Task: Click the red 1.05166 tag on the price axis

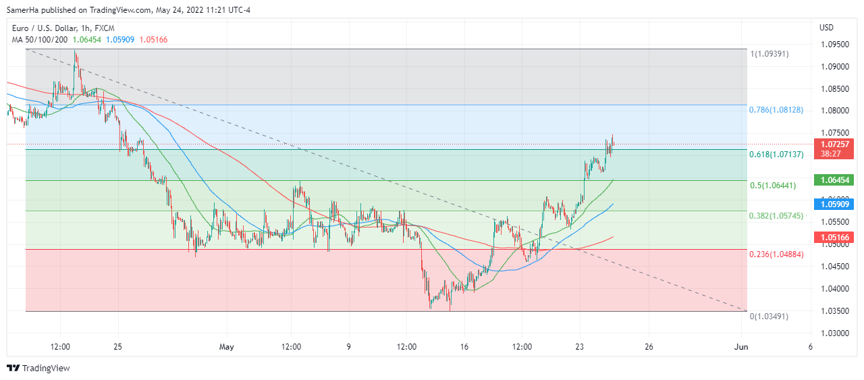Action: [835, 238]
